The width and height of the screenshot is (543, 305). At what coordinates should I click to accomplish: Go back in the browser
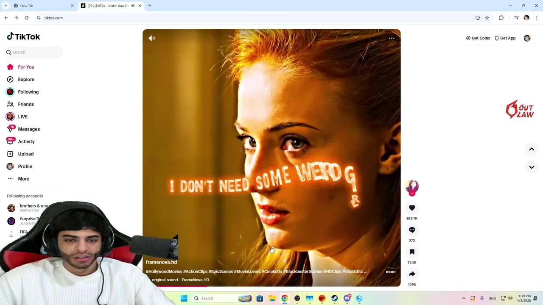[6, 18]
